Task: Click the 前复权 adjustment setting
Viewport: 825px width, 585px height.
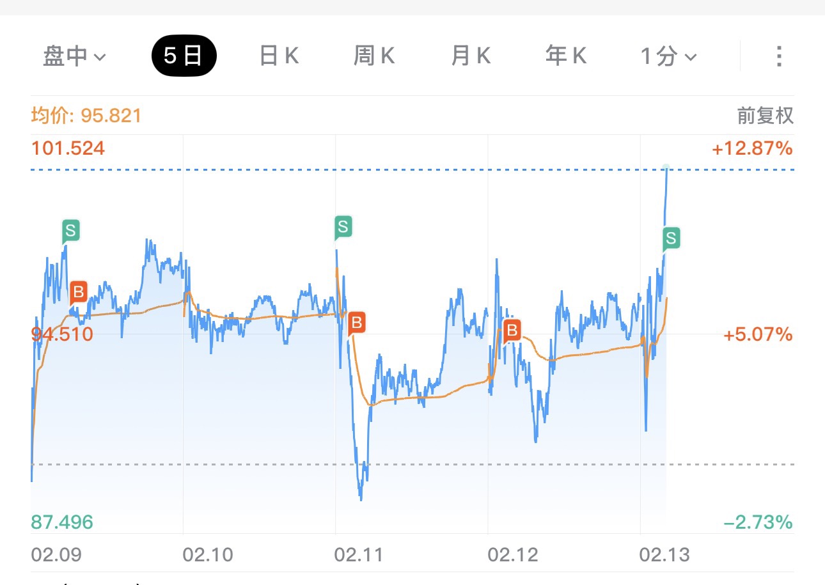Action: point(765,116)
